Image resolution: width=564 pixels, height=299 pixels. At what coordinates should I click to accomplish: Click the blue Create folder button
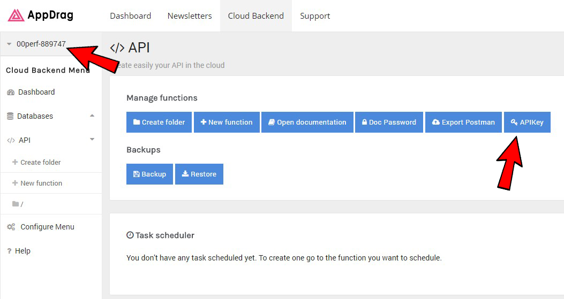pos(159,122)
